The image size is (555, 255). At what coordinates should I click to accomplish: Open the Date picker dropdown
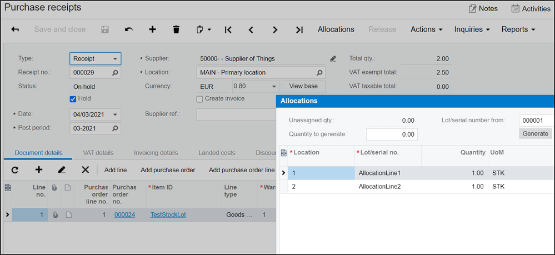click(x=114, y=114)
